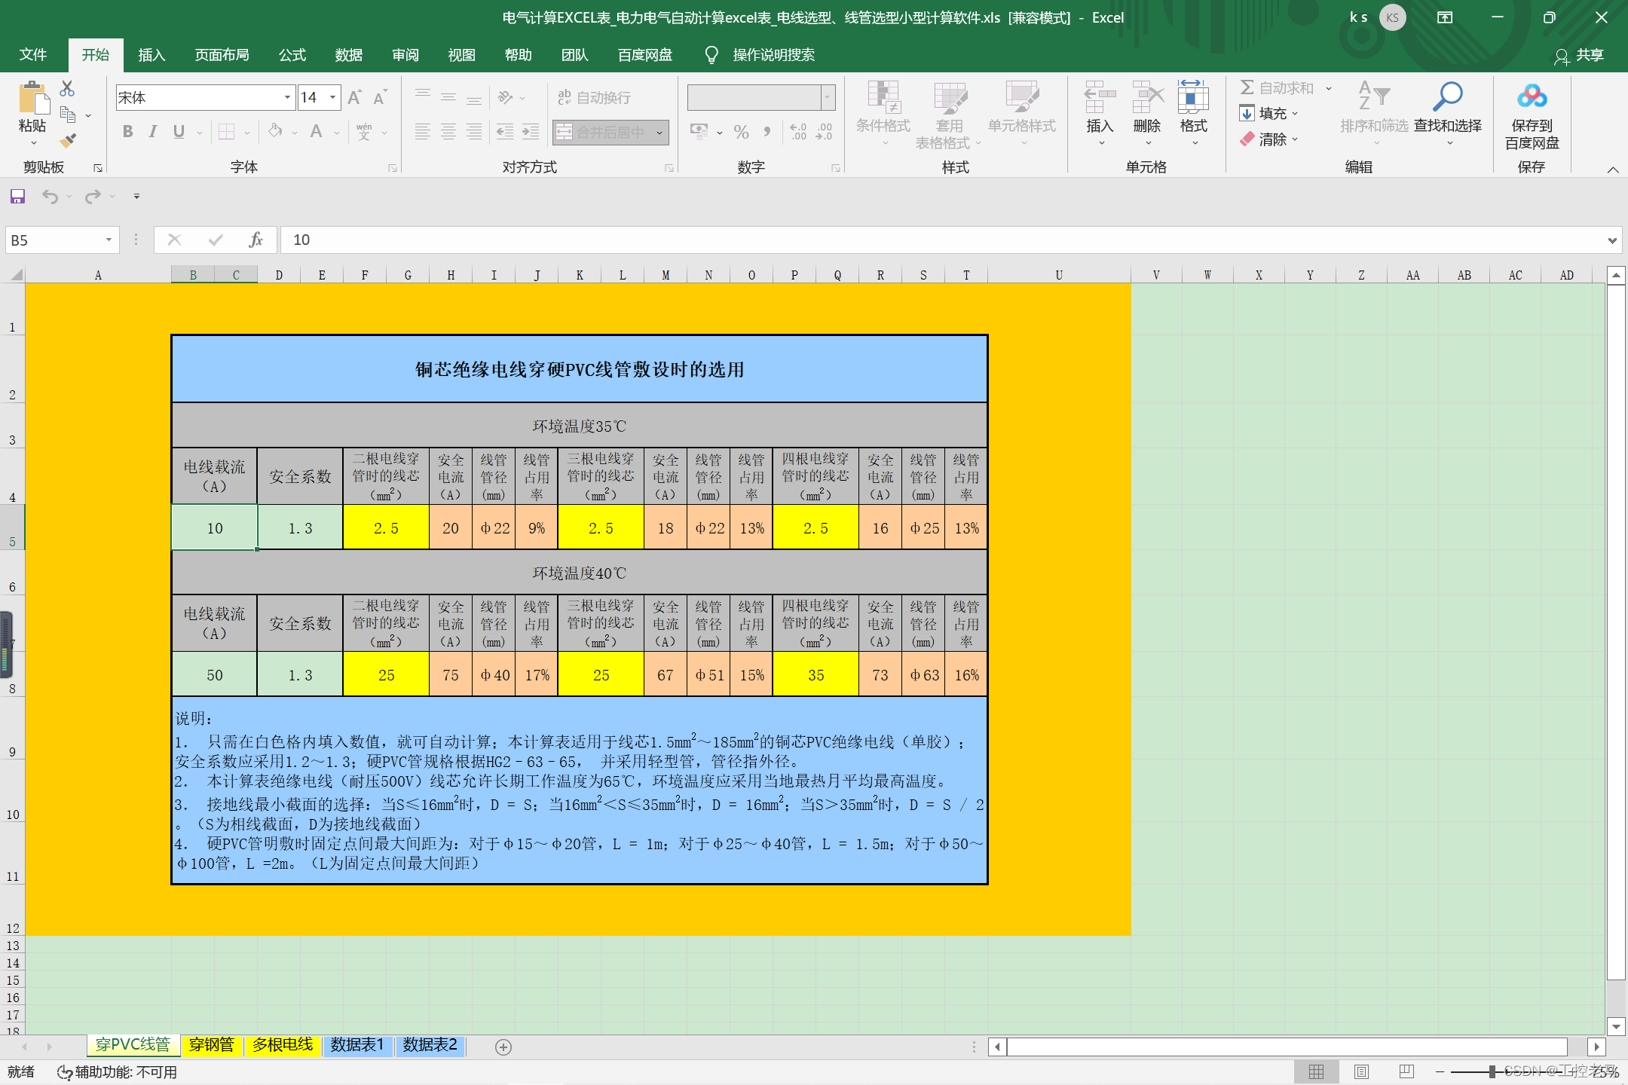The width and height of the screenshot is (1628, 1085).
Task: Open the number format combo box
Action: [761, 97]
